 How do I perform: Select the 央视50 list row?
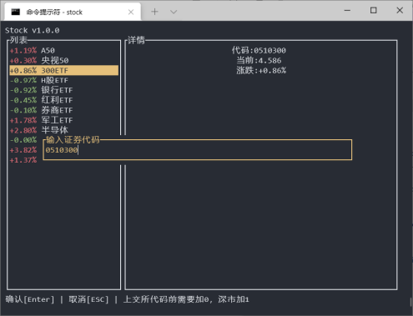[x=63, y=60]
